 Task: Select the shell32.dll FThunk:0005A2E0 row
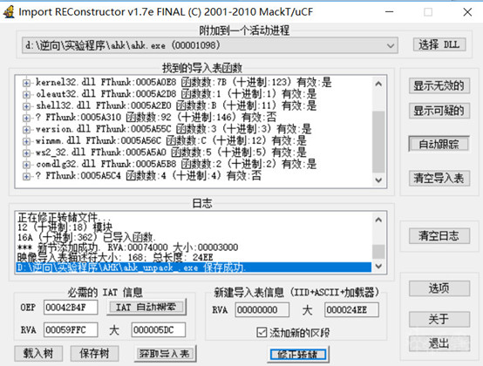pos(176,106)
